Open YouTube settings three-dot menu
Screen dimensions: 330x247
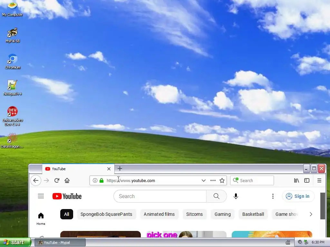tap(273, 196)
